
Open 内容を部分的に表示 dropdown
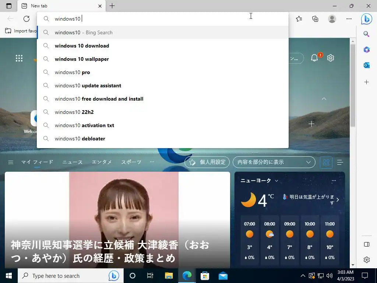tap(274, 162)
